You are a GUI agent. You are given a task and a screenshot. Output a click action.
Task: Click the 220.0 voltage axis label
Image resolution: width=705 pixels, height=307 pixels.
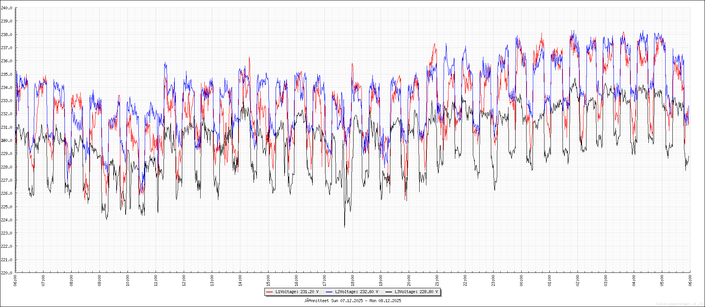point(6,273)
